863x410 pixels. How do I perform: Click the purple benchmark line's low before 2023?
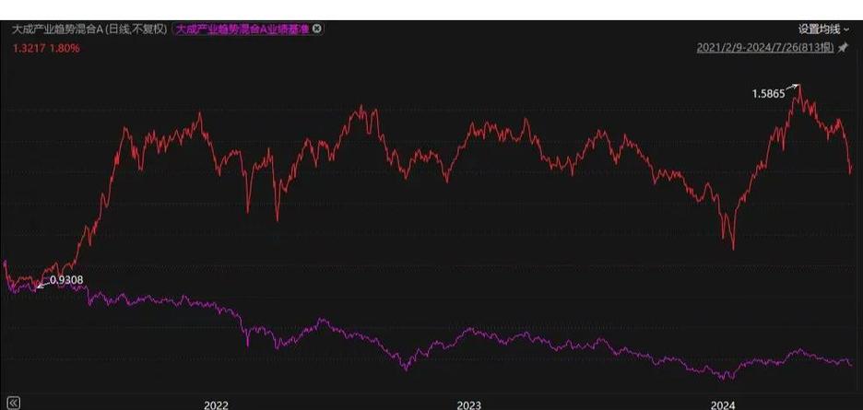406,369
